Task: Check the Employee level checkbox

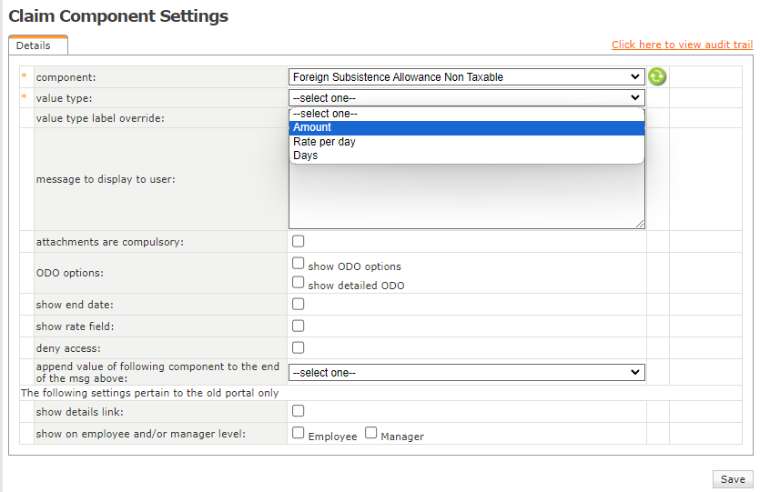Action: [x=299, y=434]
